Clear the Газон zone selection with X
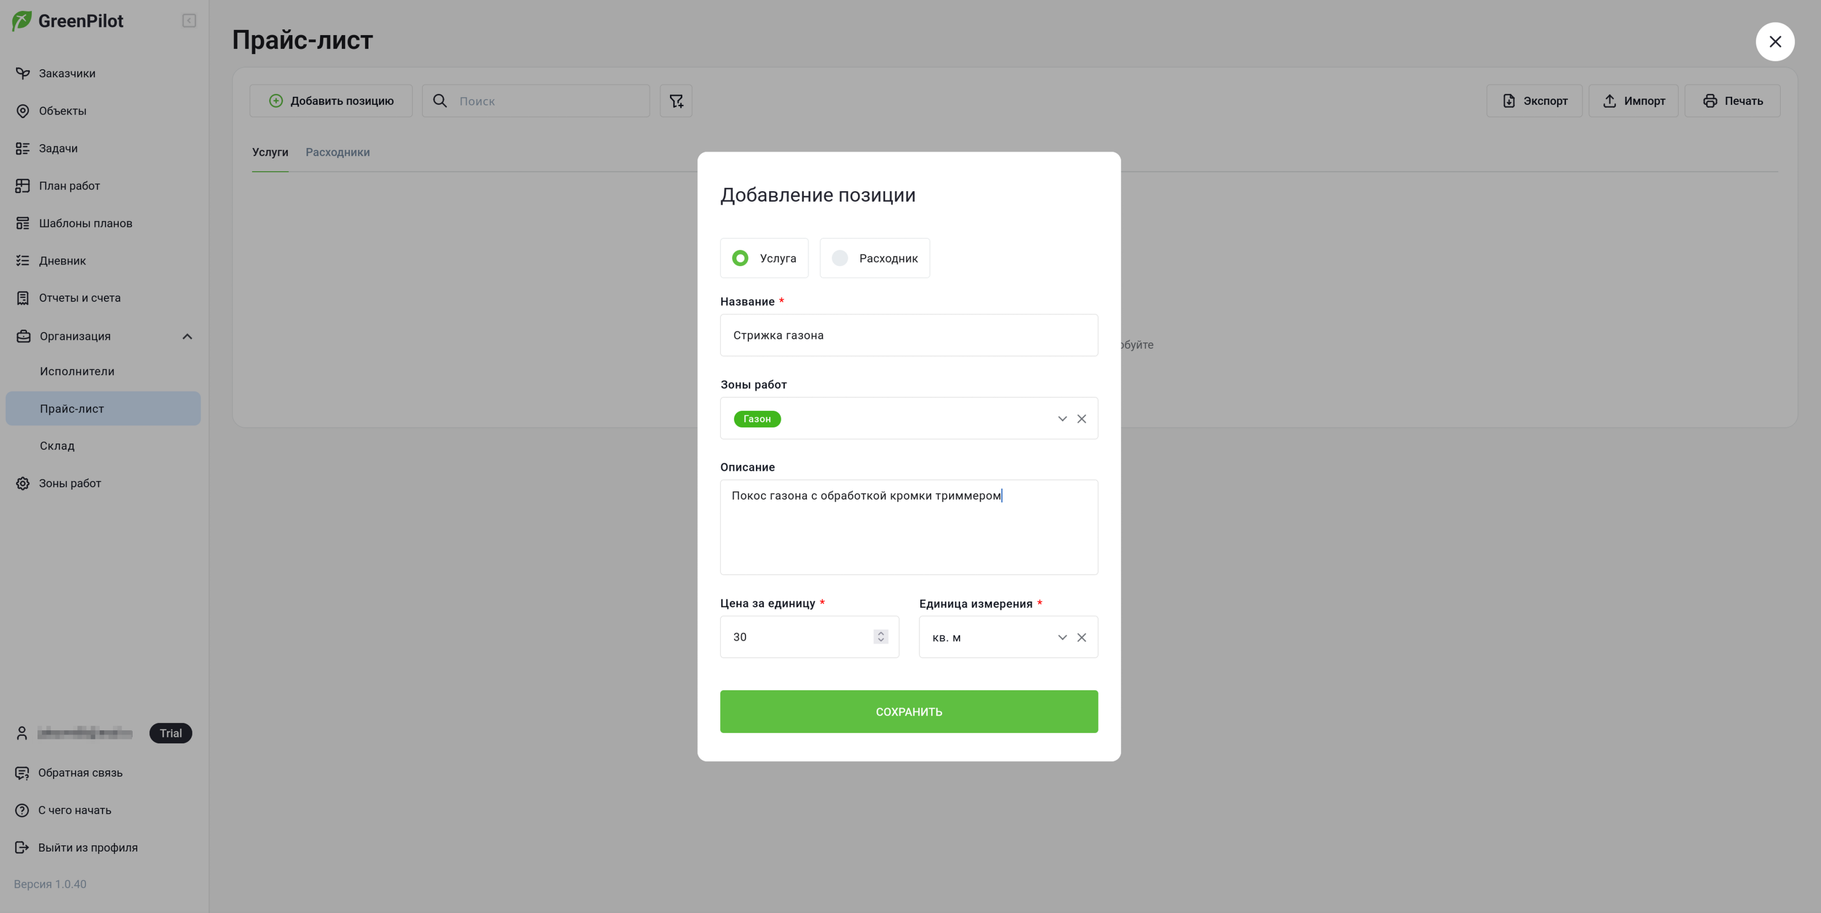Image resolution: width=1821 pixels, height=913 pixels. click(x=1082, y=419)
